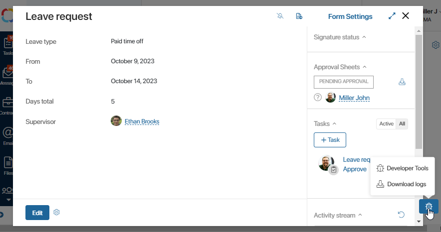Expand the form to full screen
441x232 pixels.
click(x=392, y=16)
